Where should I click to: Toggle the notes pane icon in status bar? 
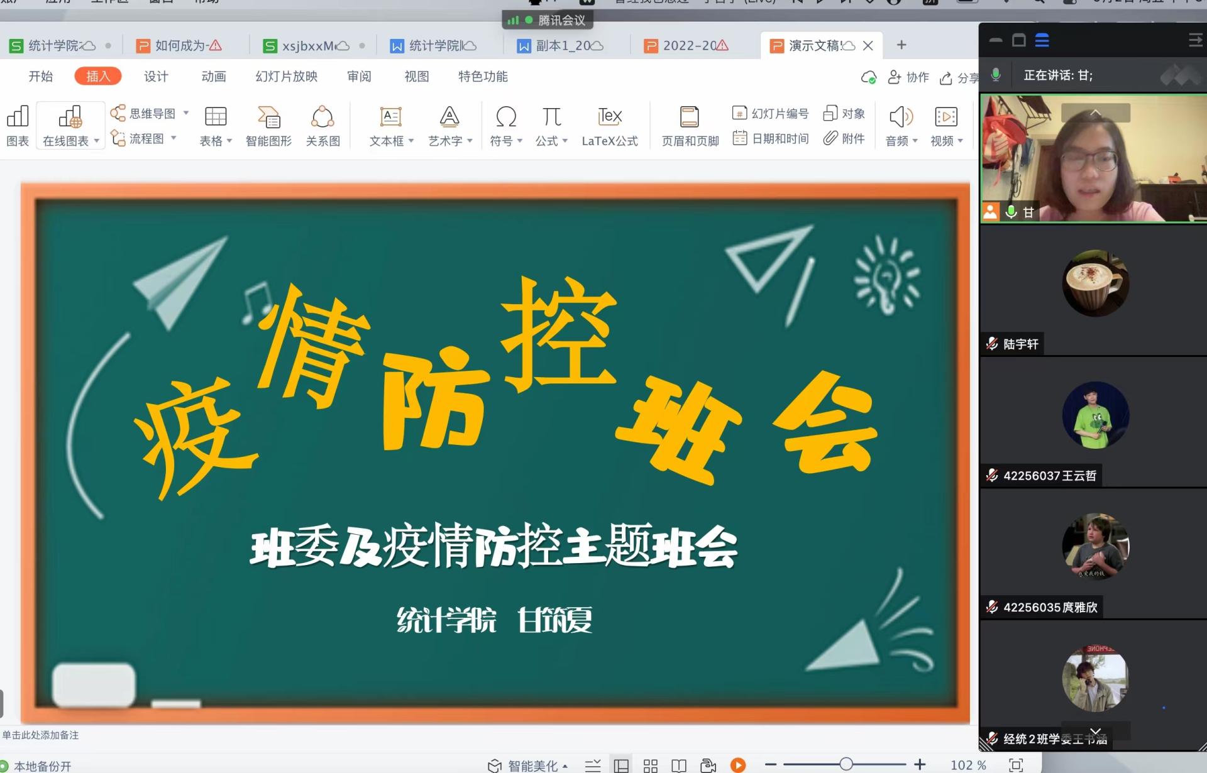click(x=592, y=765)
